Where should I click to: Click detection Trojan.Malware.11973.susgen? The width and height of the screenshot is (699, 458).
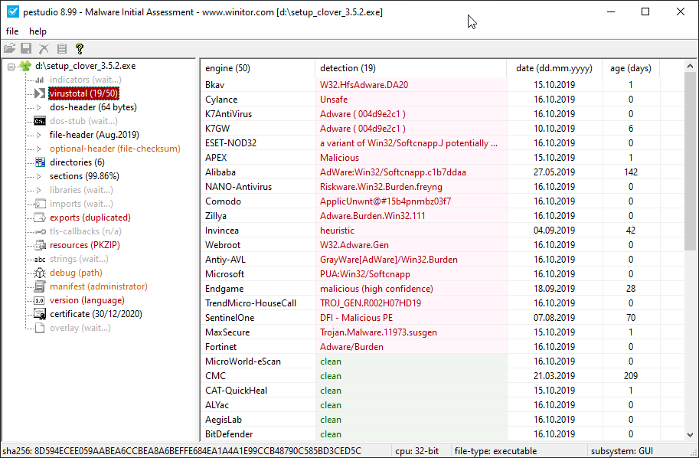click(378, 332)
